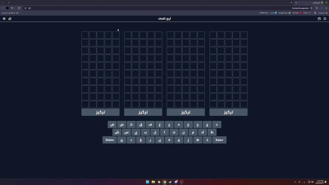Click the تركيز button under the rightmost board
This screenshot has width=329, height=185.
click(229, 112)
